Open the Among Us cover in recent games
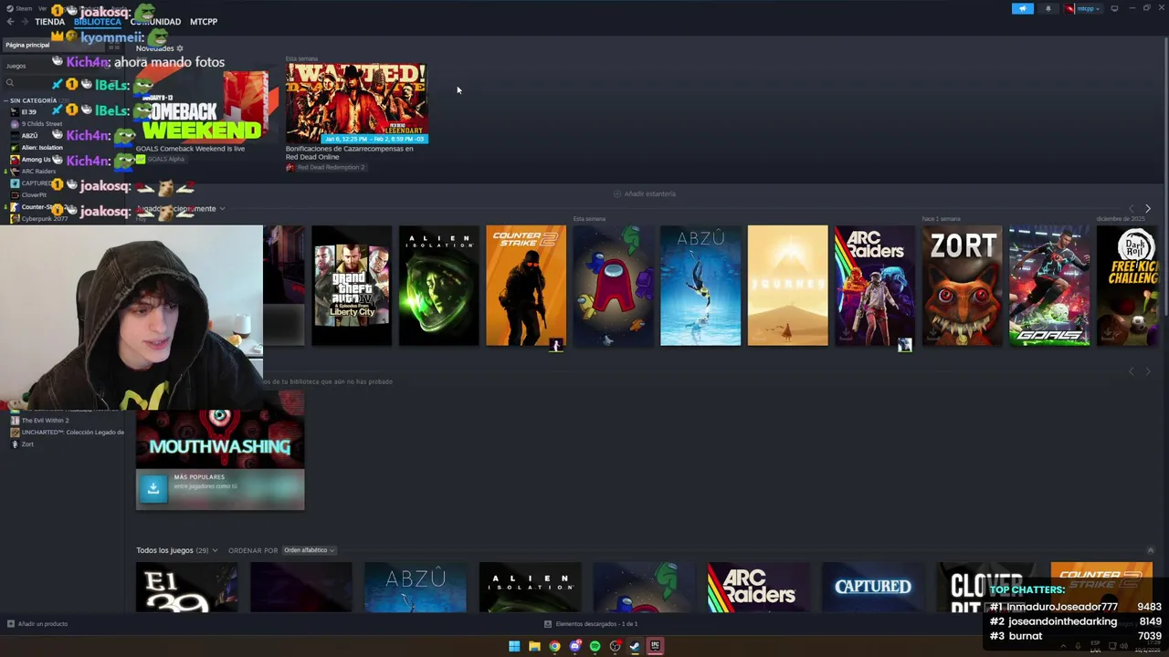 click(614, 286)
